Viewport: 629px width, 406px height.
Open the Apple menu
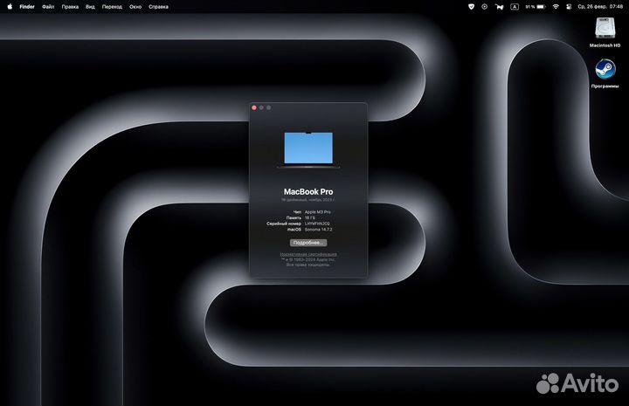coord(10,5)
